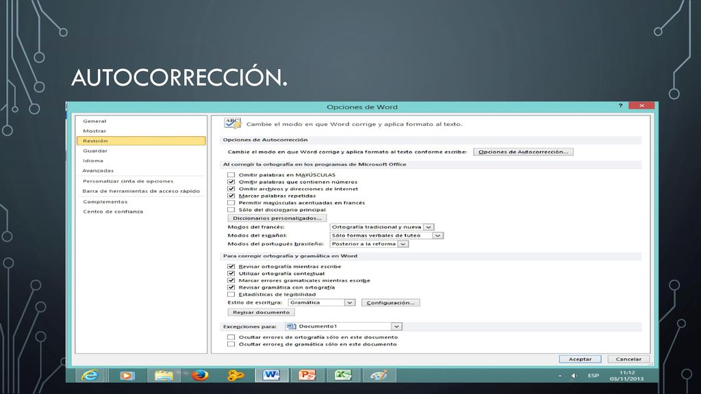Uncheck Revisar gramática con ortografía

pyautogui.click(x=231, y=287)
